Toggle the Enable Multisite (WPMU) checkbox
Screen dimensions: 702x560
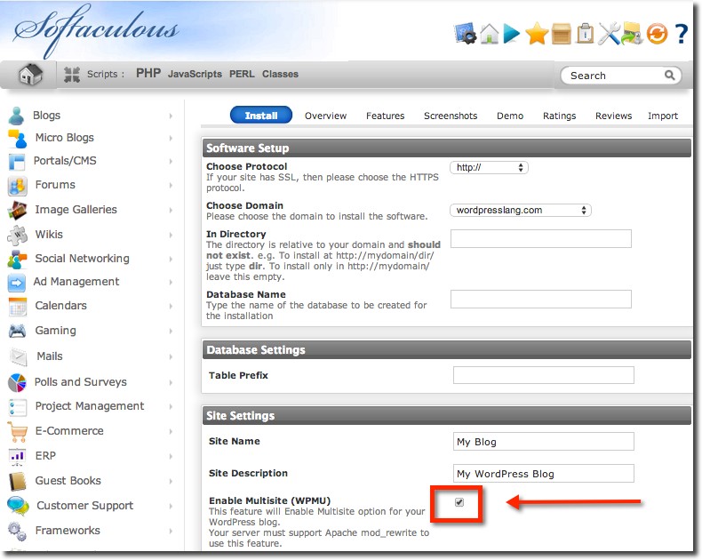(459, 502)
